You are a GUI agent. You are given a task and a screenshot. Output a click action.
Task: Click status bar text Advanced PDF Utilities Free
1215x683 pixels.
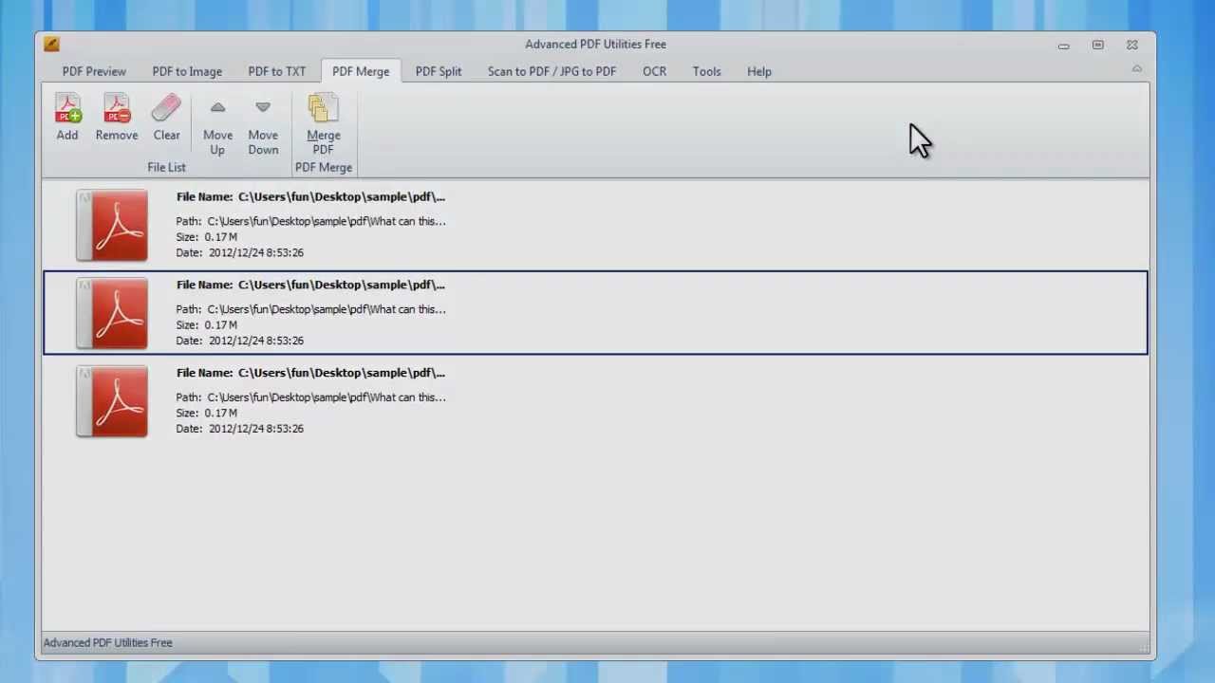pyautogui.click(x=107, y=642)
